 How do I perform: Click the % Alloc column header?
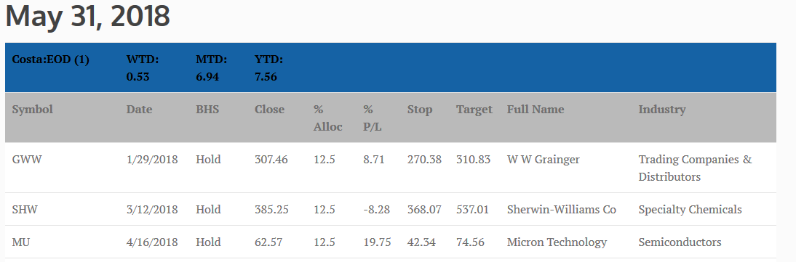click(x=328, y=118)
